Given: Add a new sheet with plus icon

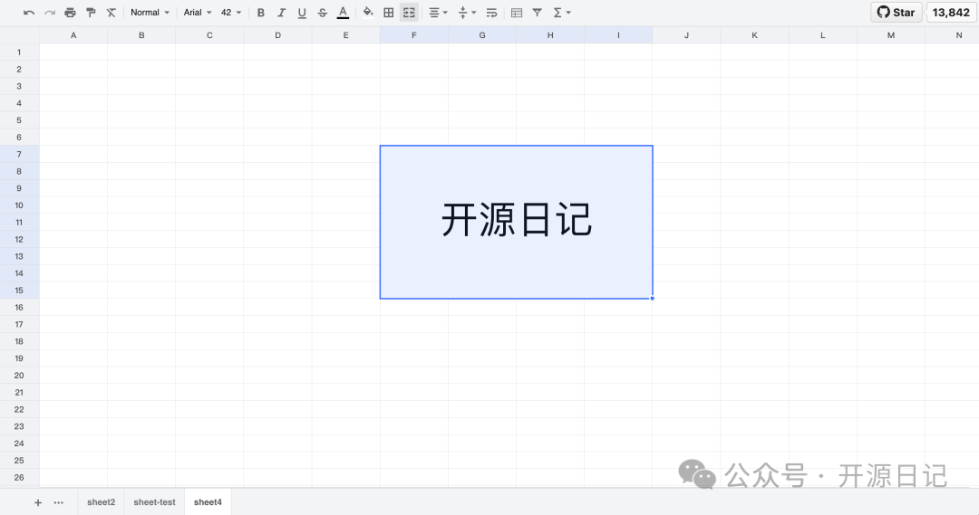Looking at the screenshot, I should click(x=38, y=502).
